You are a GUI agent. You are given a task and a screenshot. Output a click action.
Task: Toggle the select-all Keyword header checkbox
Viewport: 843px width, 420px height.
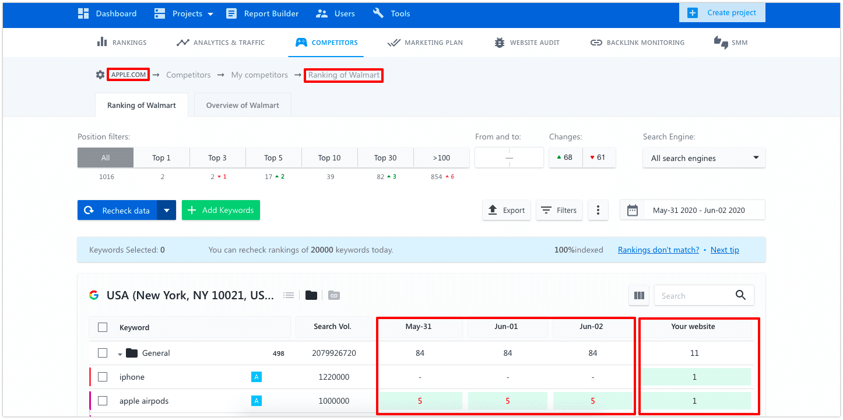point(103,327)
